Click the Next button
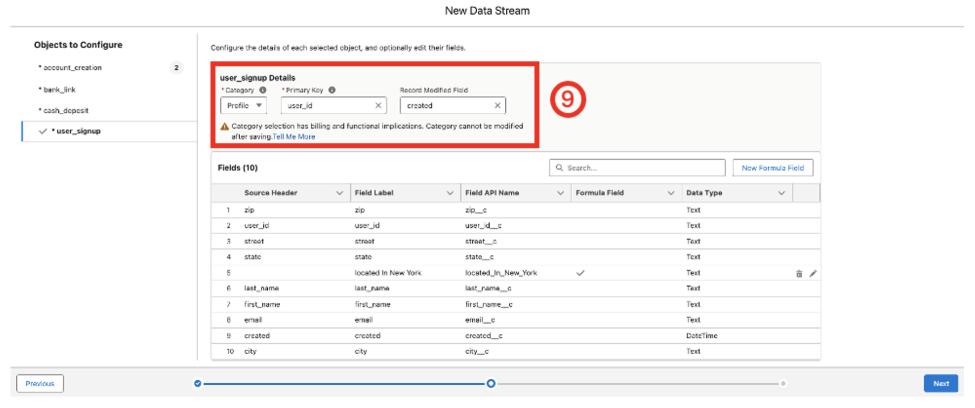The image size is (975, 408). [941, 384]
